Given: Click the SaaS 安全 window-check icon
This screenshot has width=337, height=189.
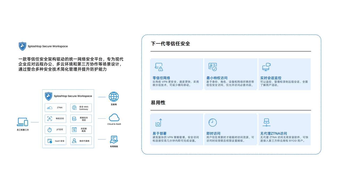Looking at the screenshot, I should point(50,141).
